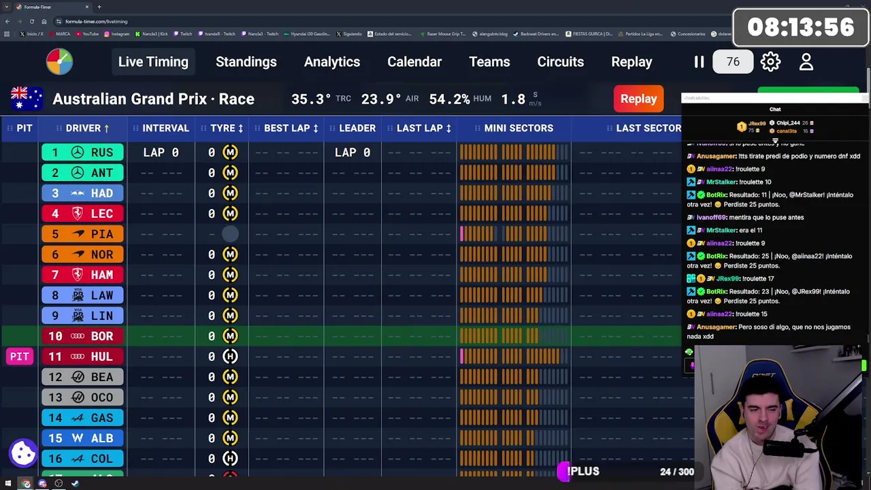Click the red Replay button
This screenshot has width=871, height=490.
[x=638, y=99]
